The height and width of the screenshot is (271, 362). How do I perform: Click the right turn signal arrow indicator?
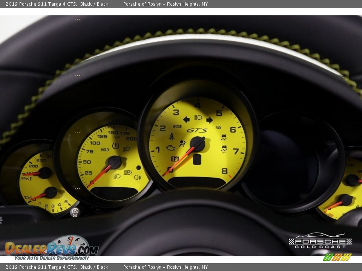pos(209,120)
